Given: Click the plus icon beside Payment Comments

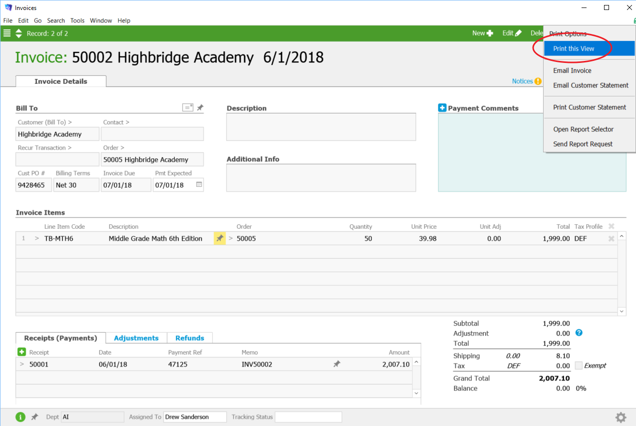Looking at the screenshot, I should pyautogui.click(x=442, y=108).
